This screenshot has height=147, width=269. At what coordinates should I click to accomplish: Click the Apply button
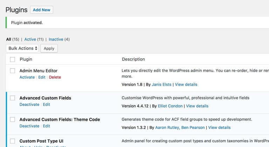[x=49, y=48]
